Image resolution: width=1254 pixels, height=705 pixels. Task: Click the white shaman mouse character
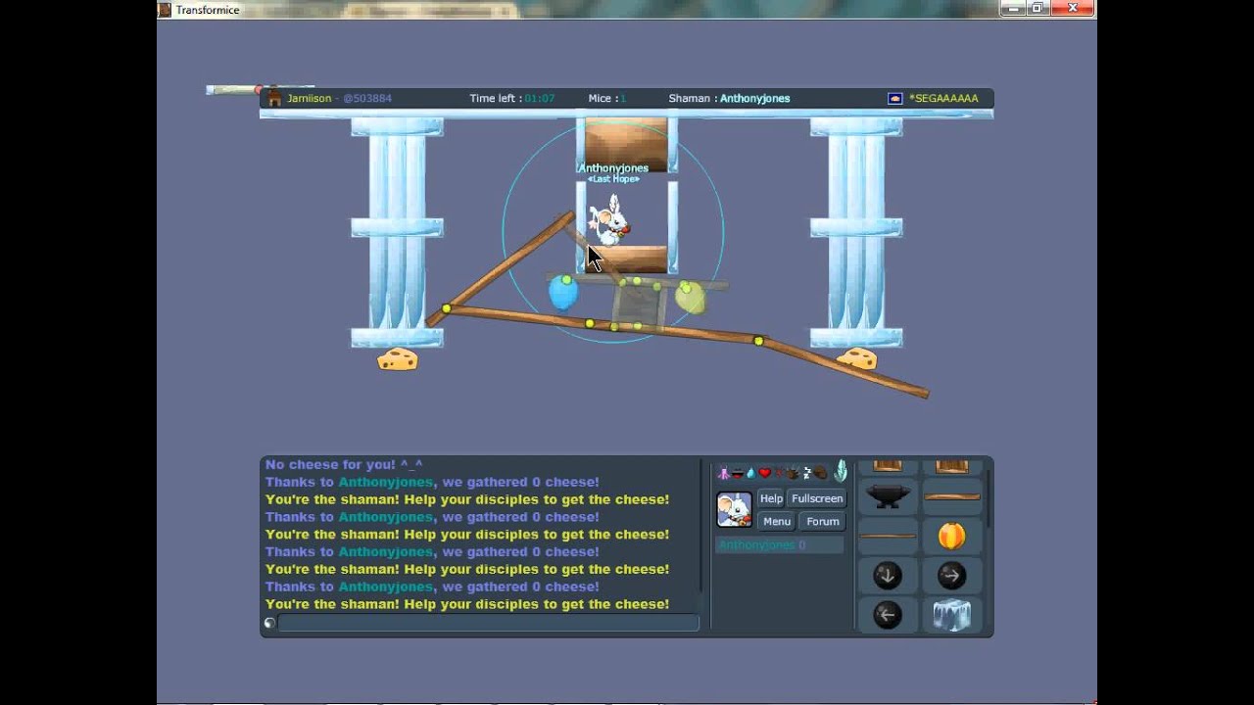pos(608,220)
